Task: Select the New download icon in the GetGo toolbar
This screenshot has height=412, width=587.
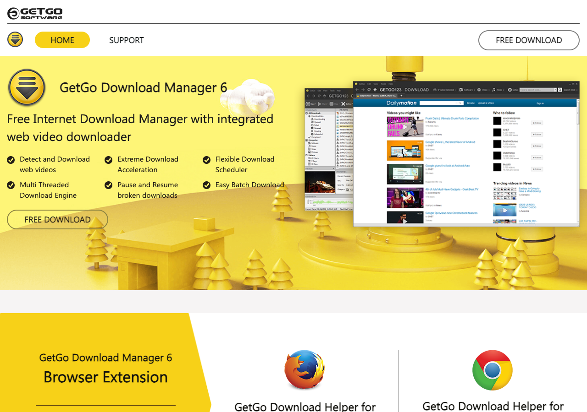Action: tap(308, 104)
